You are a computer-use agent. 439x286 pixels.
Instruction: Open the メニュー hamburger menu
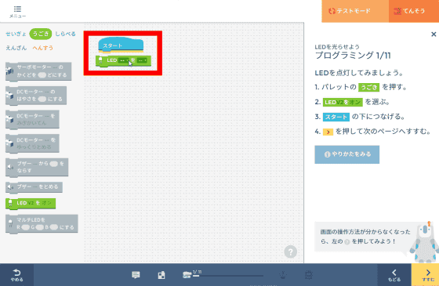click(x=17, y=12)
